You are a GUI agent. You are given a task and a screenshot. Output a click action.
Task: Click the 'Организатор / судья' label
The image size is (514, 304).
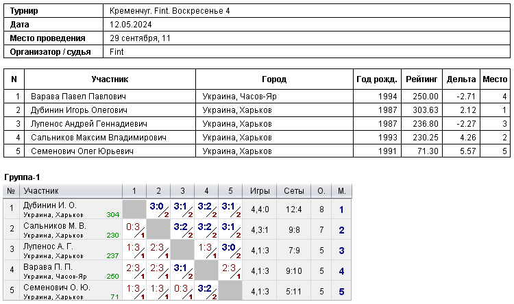point(50,52)
